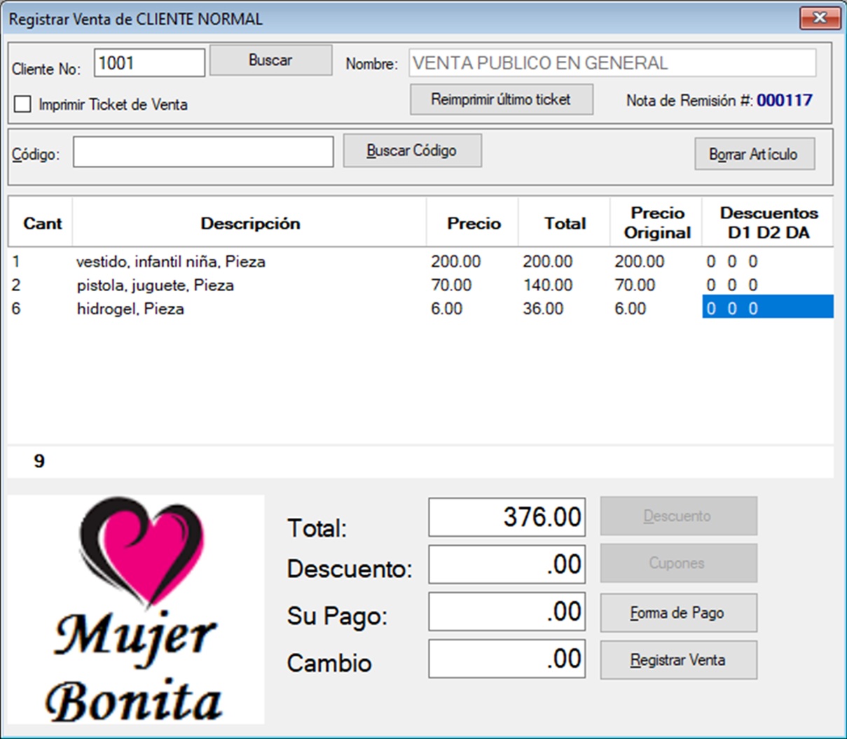Select the hidrogel item row
This screenshot has width=847, height=739.
(130, 309)
